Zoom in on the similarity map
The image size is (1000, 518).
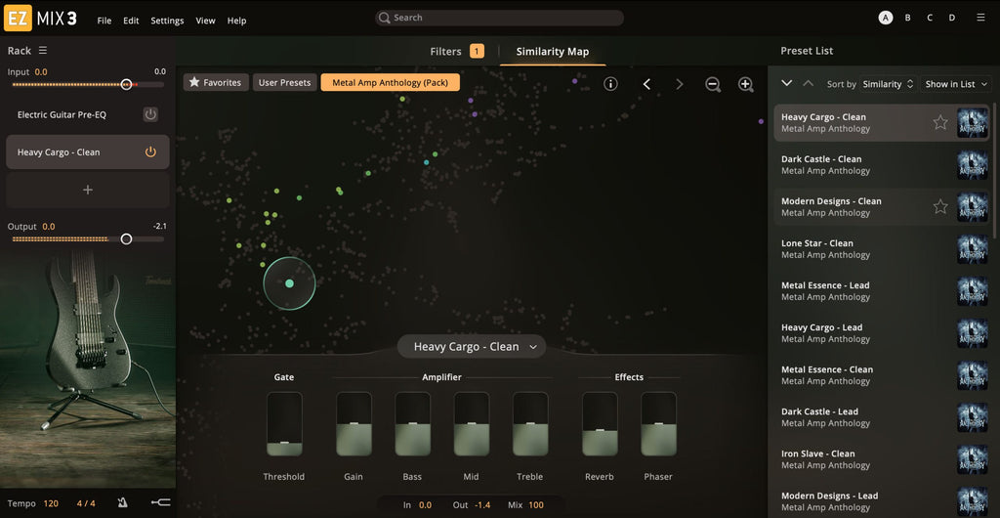(745, 84)
